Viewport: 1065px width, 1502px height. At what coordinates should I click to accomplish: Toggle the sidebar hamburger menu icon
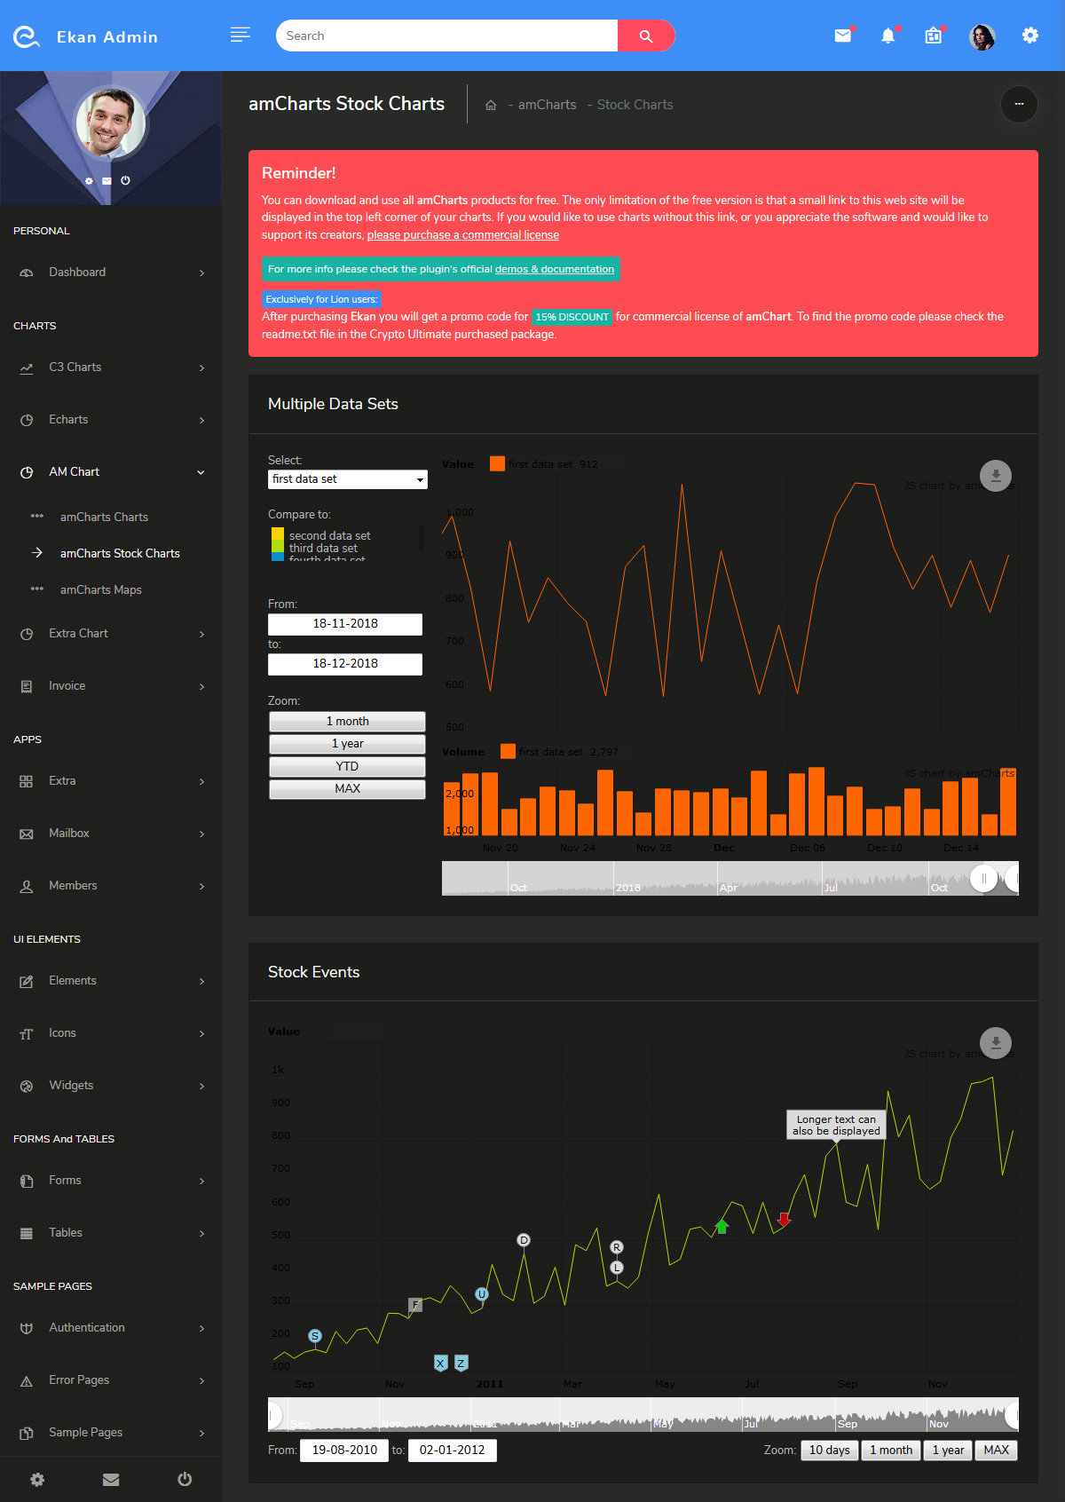tap(240, 35)
